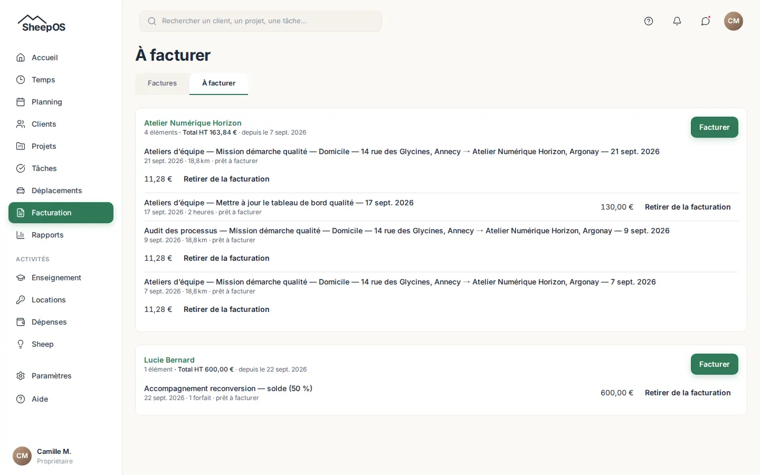760x475 pixels.
Task: Click the Enseignement graduation cap icon
Action: pos(21,278)
